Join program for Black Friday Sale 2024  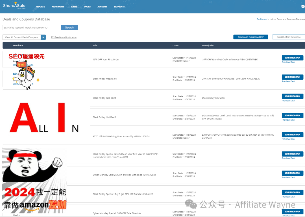click(292, 96)
